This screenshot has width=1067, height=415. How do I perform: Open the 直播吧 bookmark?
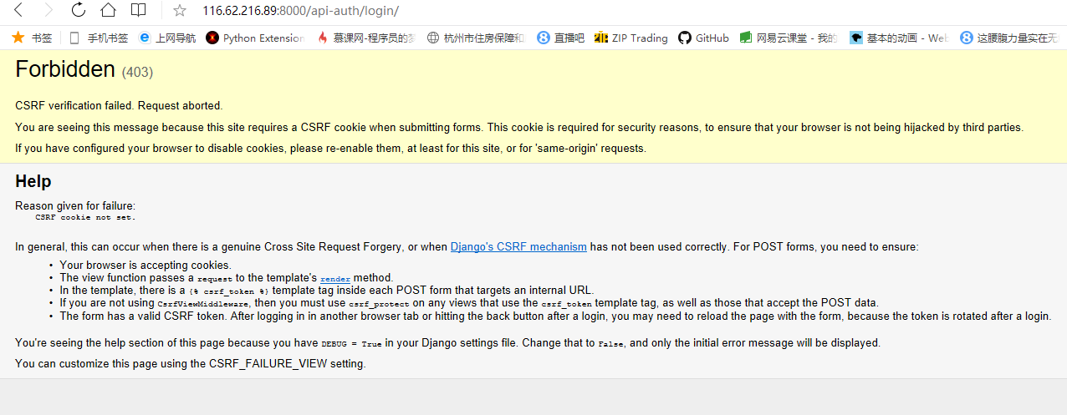point(561,38)
